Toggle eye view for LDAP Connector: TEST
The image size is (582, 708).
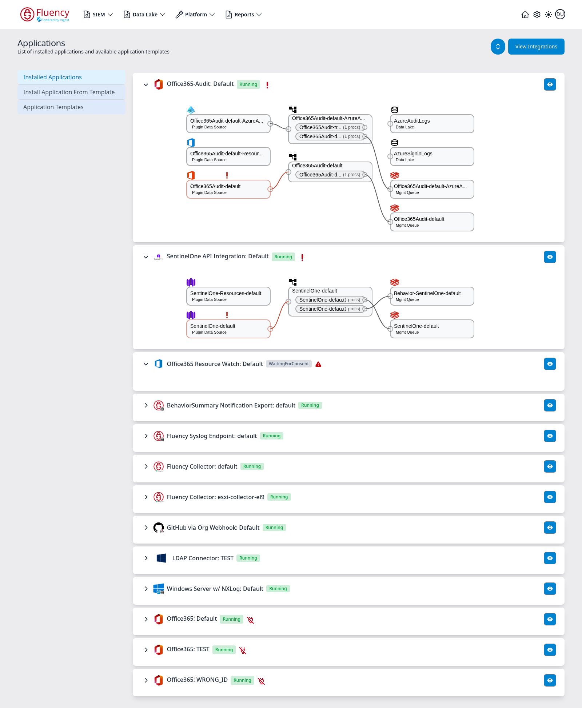pyautogui.click(x=550, y=558)
